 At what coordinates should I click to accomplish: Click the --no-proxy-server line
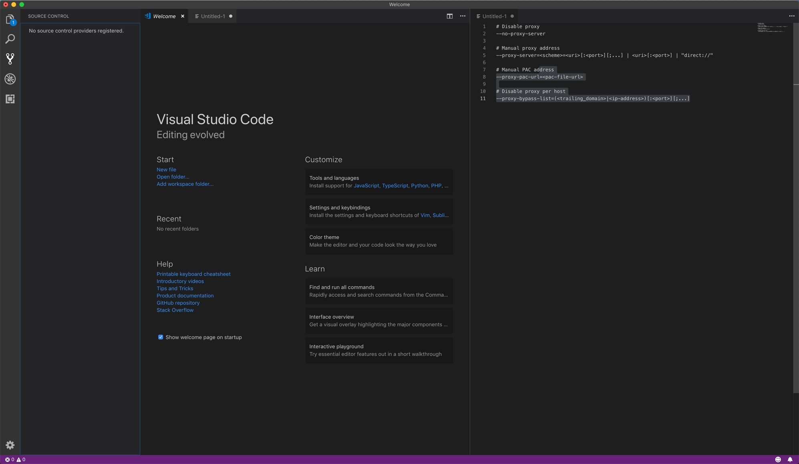click(521, 34)
